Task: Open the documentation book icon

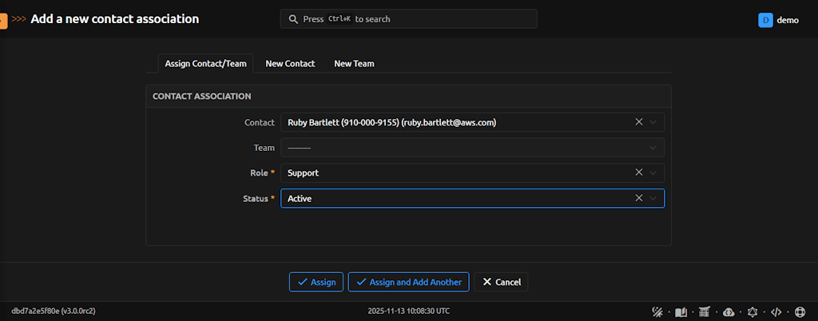Action: point(681,311)
